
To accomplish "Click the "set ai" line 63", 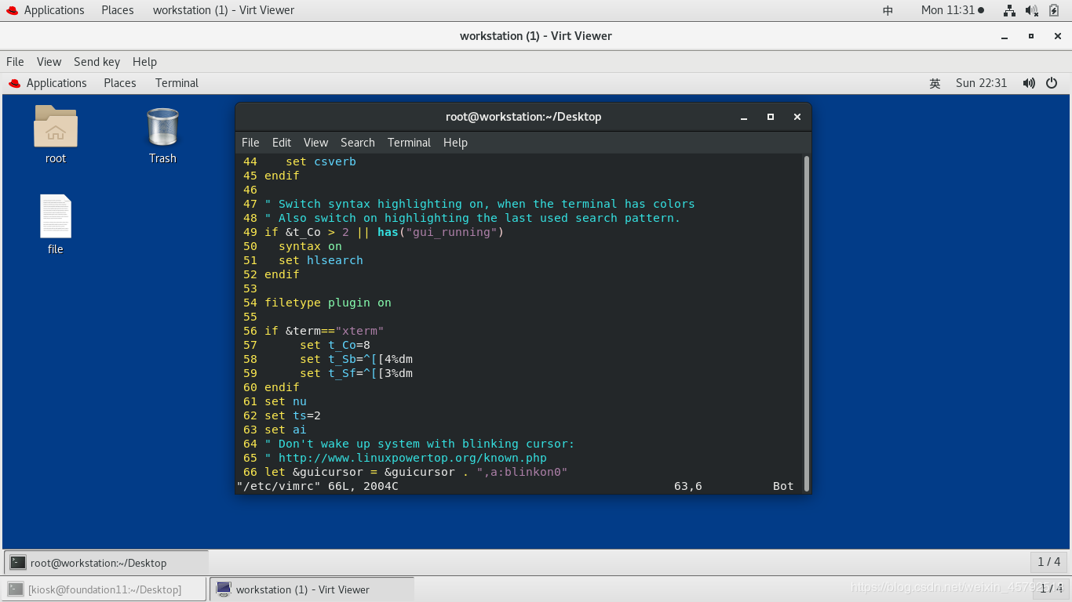I will tap(286, 430).
